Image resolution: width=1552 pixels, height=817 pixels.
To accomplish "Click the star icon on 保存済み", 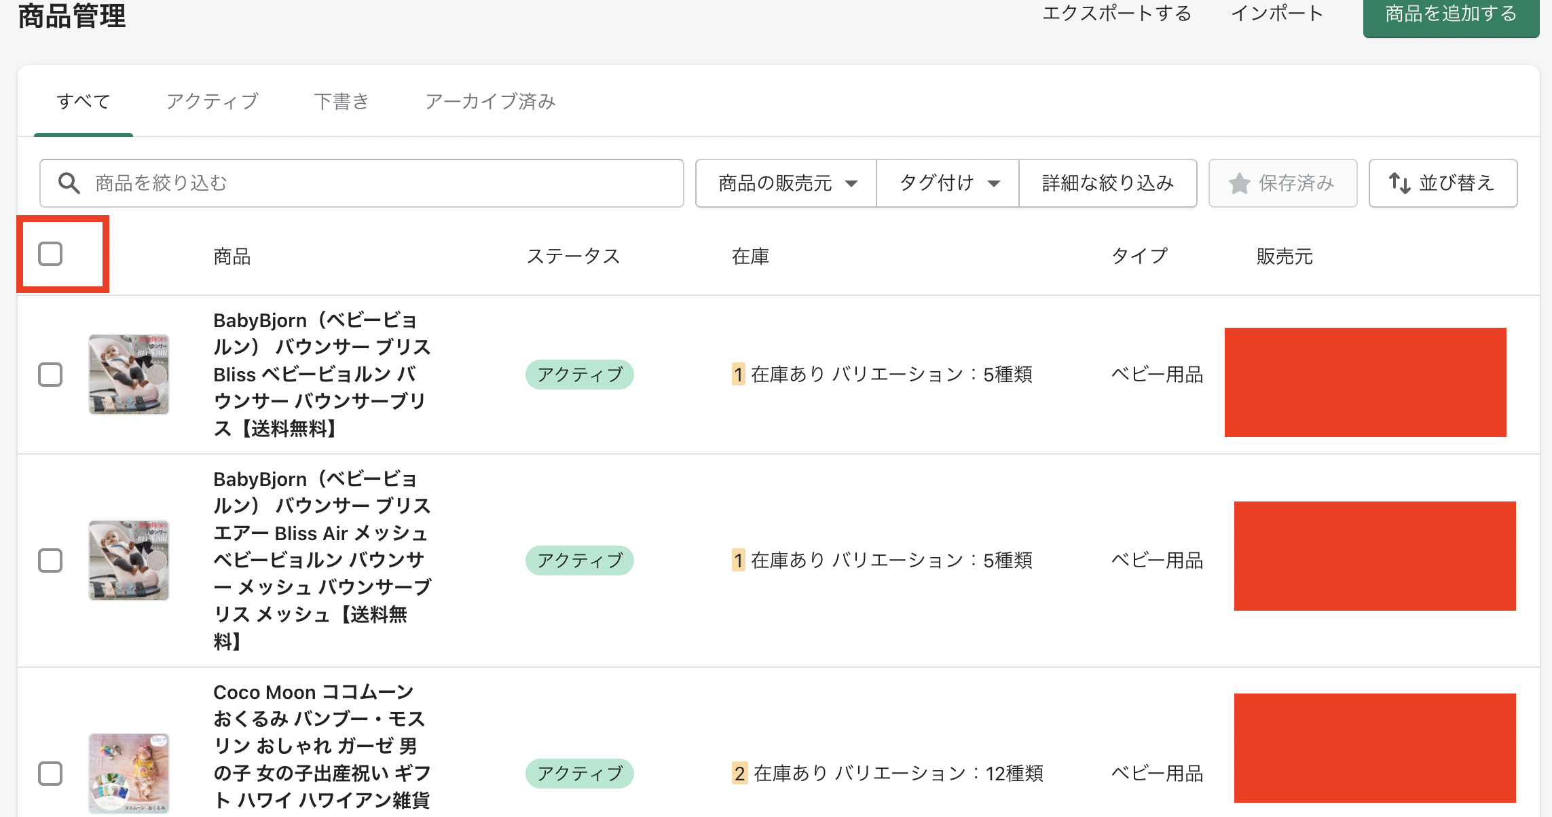I will pyautogui.click(x=1239, y=183).
